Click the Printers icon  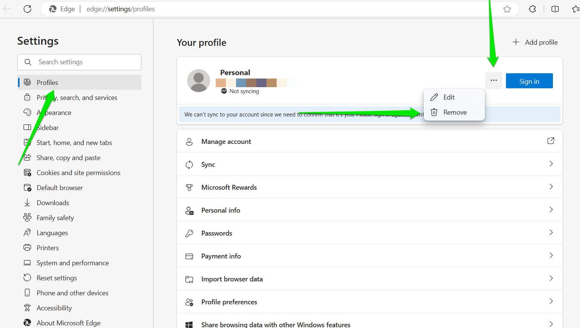27,248
